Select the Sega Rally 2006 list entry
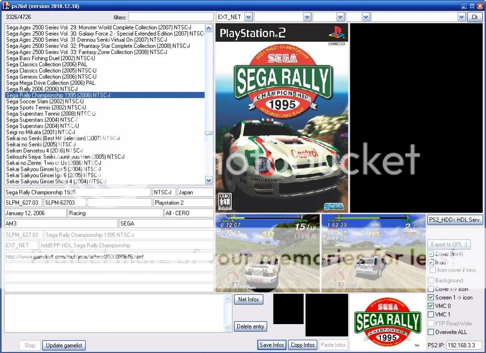The image size is (486, 353). coord(47,89)
